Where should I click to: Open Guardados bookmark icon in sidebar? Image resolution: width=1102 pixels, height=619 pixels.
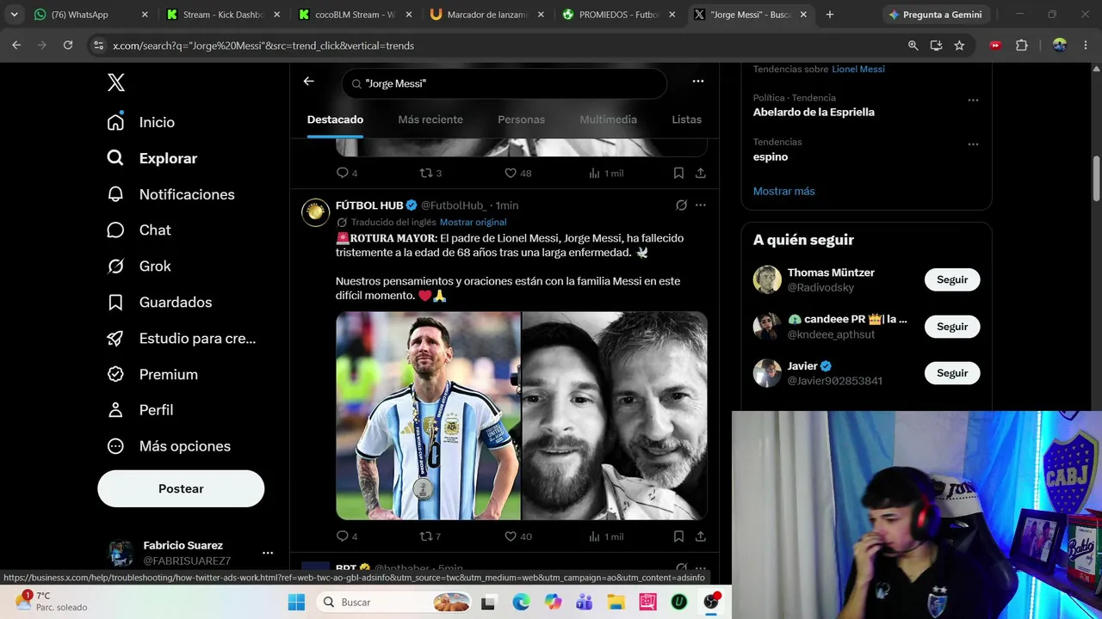(115, 303)
